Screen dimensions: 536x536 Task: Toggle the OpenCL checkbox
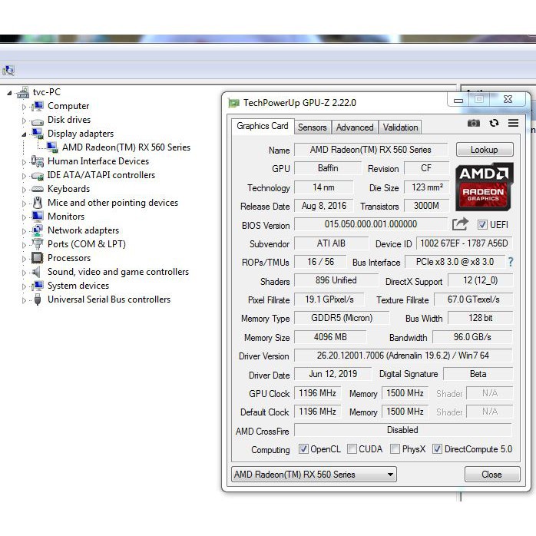click(303, 449)
